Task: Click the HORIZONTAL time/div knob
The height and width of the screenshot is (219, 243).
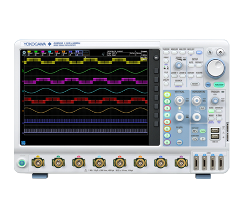Action: tap(197, 117)
